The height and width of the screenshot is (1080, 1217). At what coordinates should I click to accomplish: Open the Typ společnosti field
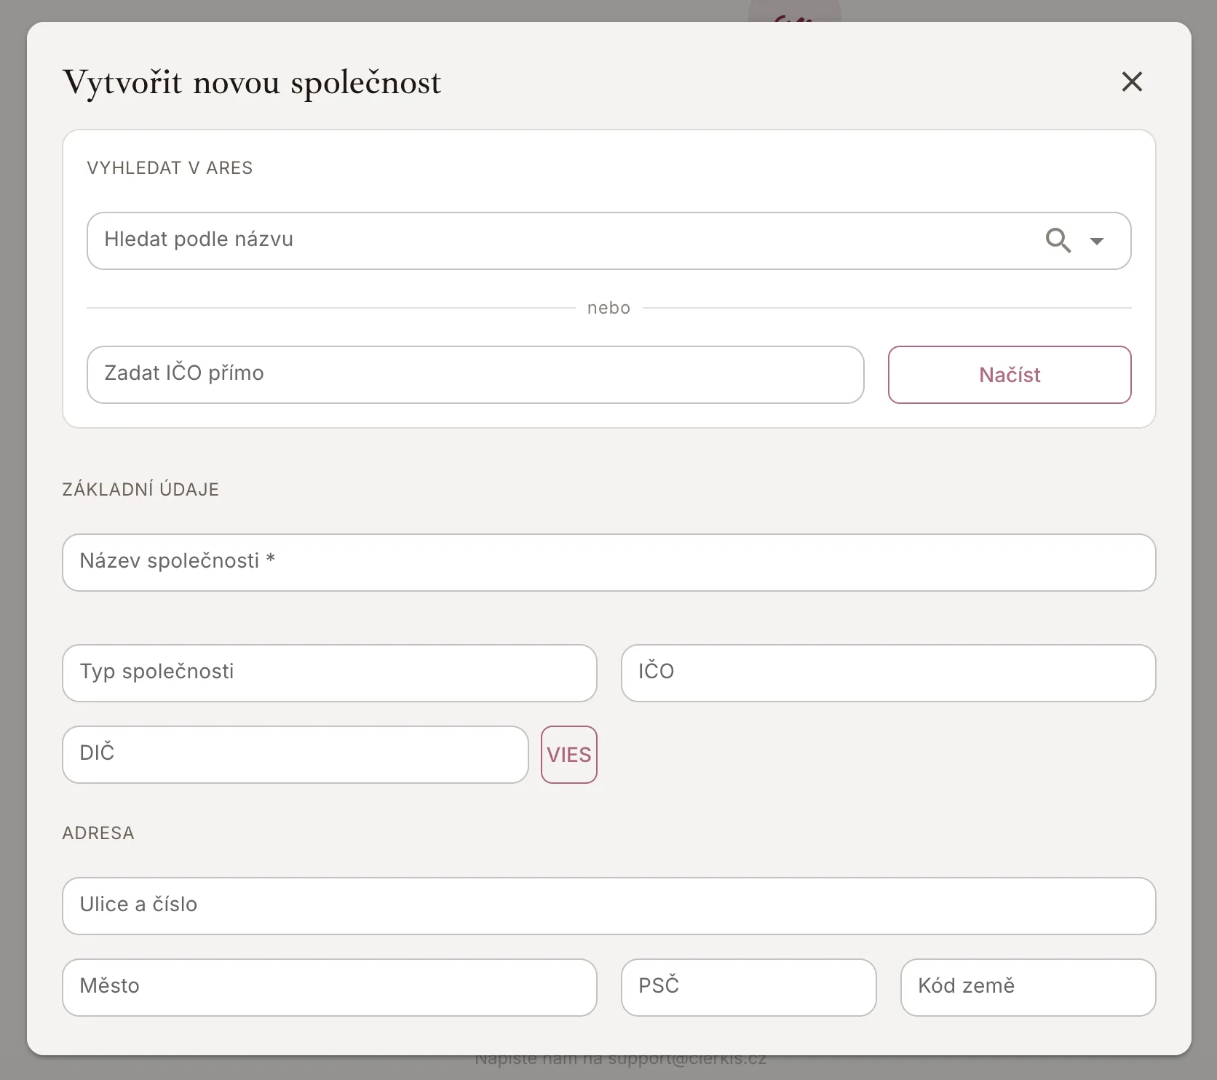[330, 673]
